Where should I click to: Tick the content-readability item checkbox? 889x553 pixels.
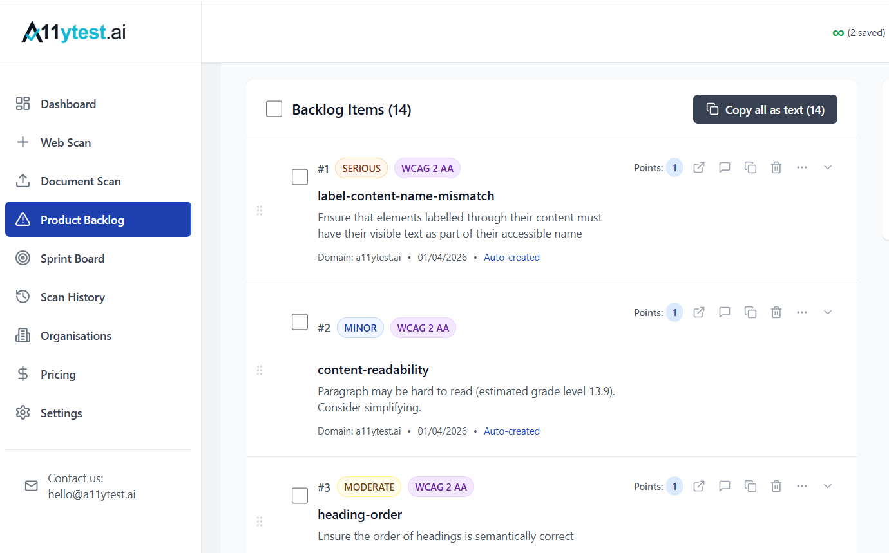[300, 322]
